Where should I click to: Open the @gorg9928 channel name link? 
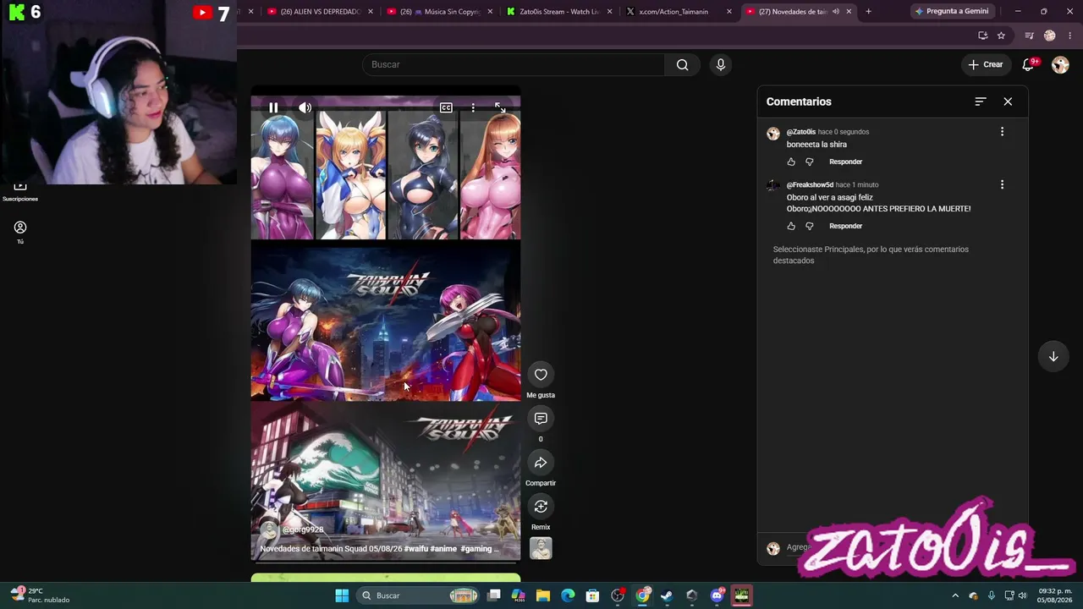point(303,530)
